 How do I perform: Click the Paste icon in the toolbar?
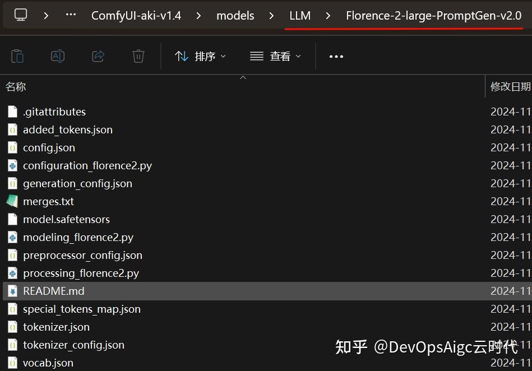(x=17, y=55)
